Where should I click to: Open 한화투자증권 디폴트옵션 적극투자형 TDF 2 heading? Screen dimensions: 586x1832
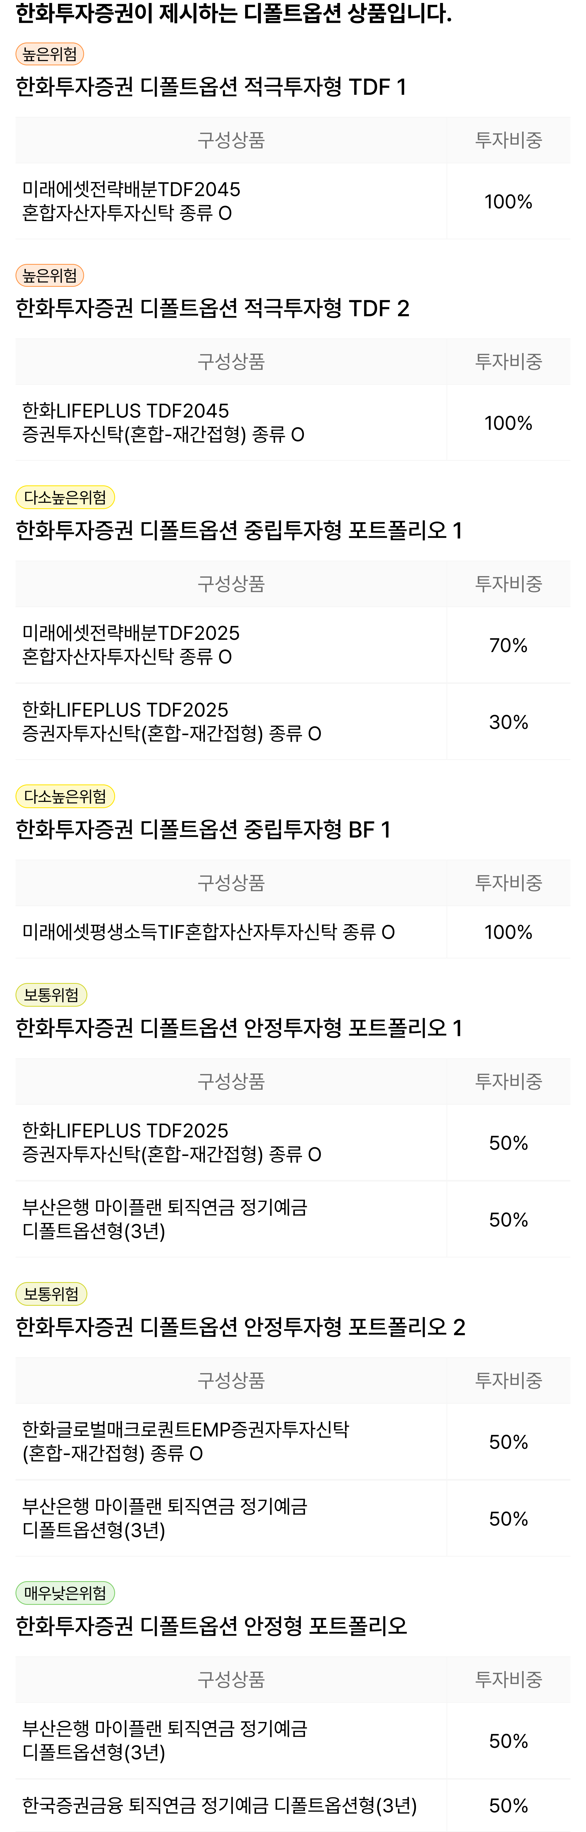click(x=212, y=309)
